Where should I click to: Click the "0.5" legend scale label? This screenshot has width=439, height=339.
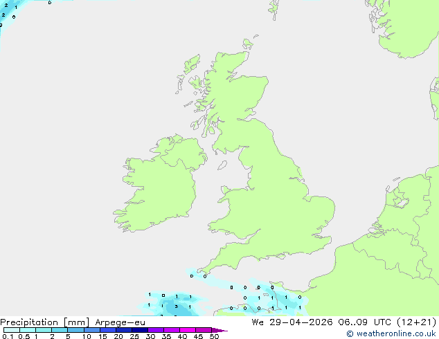pyautogui.click(x=24, y=336)
